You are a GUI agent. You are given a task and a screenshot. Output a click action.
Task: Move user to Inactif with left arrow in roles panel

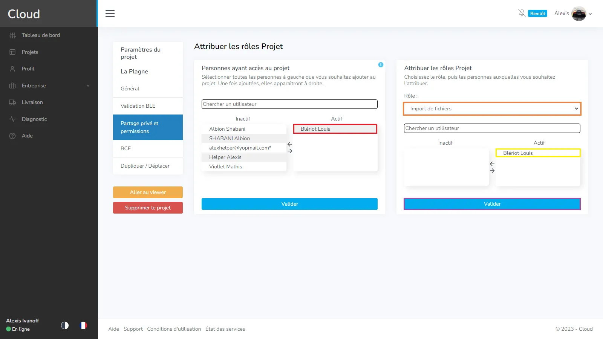(x=492, y=164)
